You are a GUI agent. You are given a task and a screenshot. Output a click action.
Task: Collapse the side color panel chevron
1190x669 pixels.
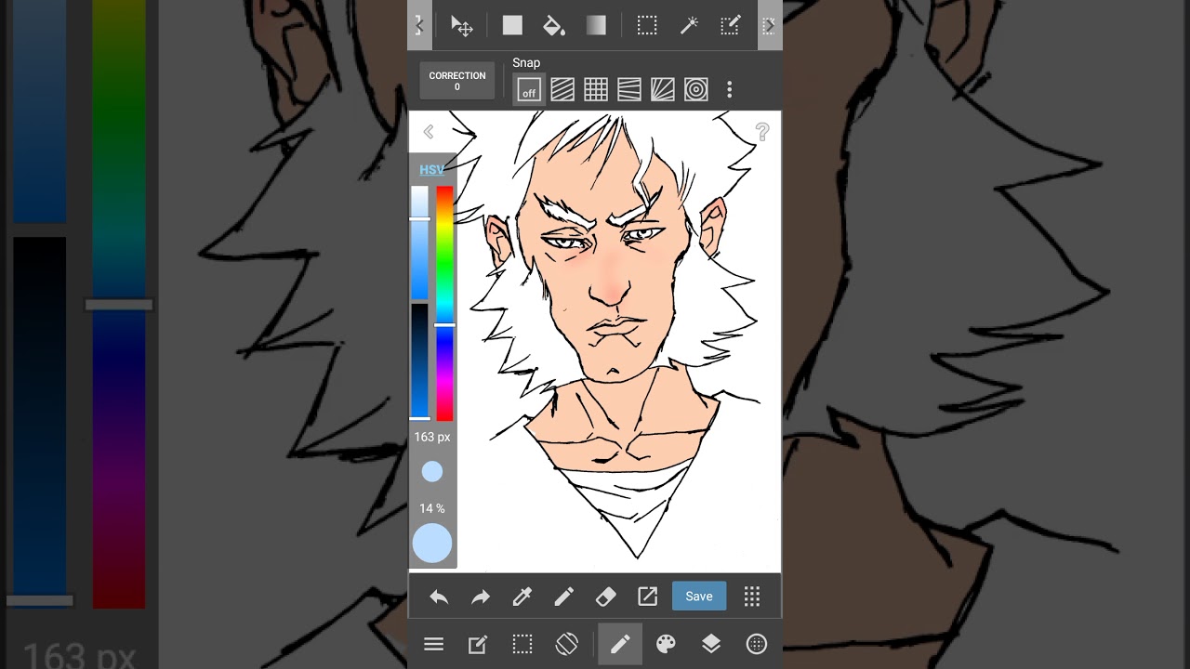coord(429,132)
